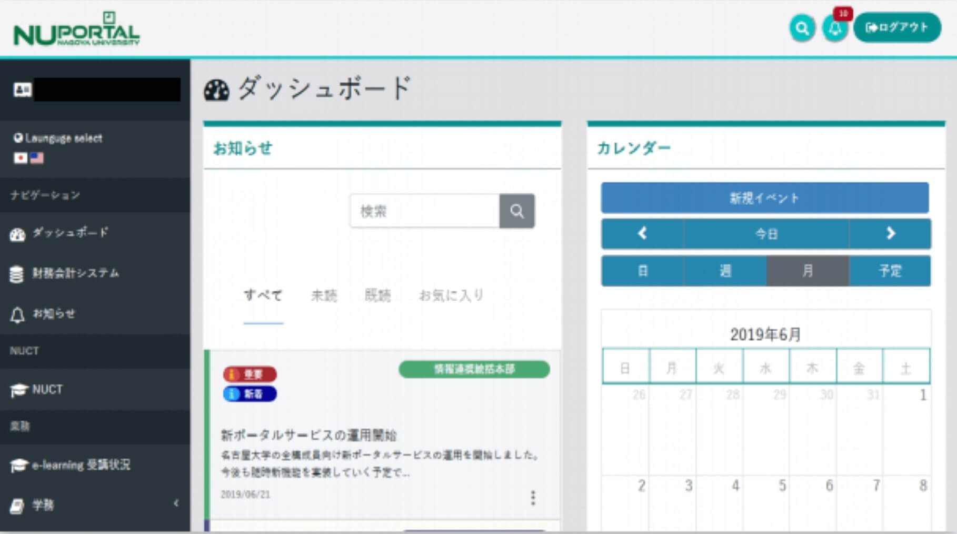957x534 pixels.
Task: Select 月 view in the calendar
Action: click(808, 271)
